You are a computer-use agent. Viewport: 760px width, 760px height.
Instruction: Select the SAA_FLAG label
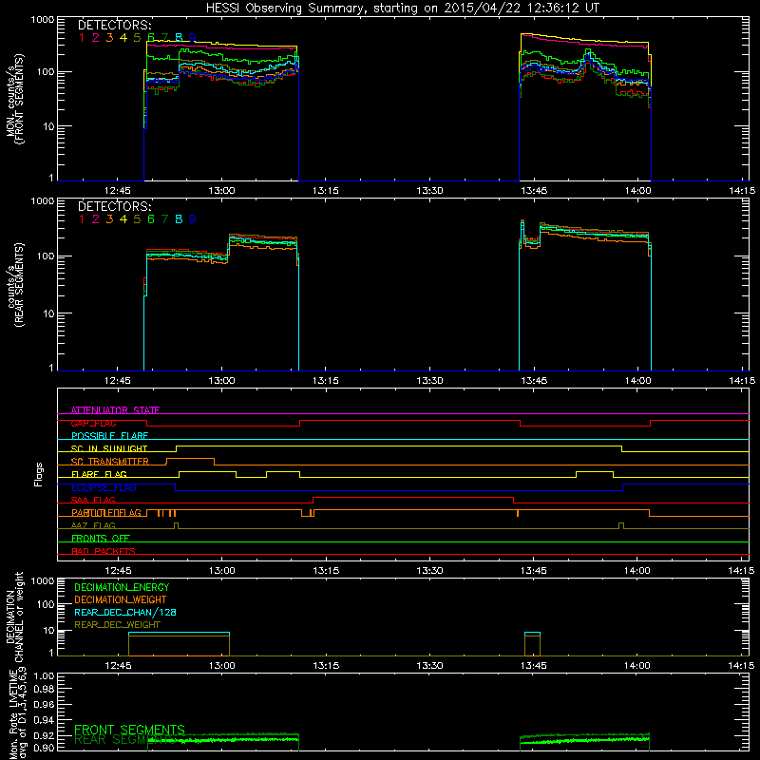(93, 500)
